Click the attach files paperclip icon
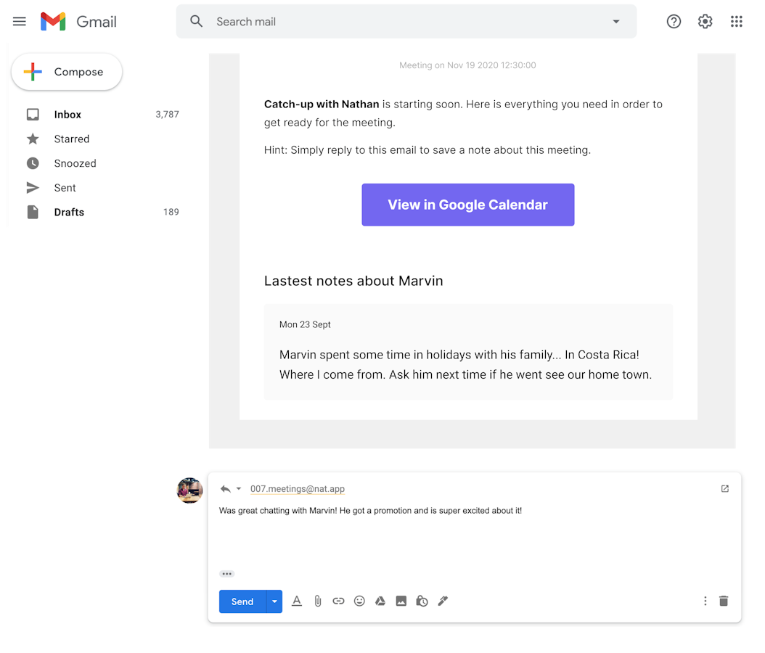Viewport: 765px width, 653px height. [x=317, y=601]
